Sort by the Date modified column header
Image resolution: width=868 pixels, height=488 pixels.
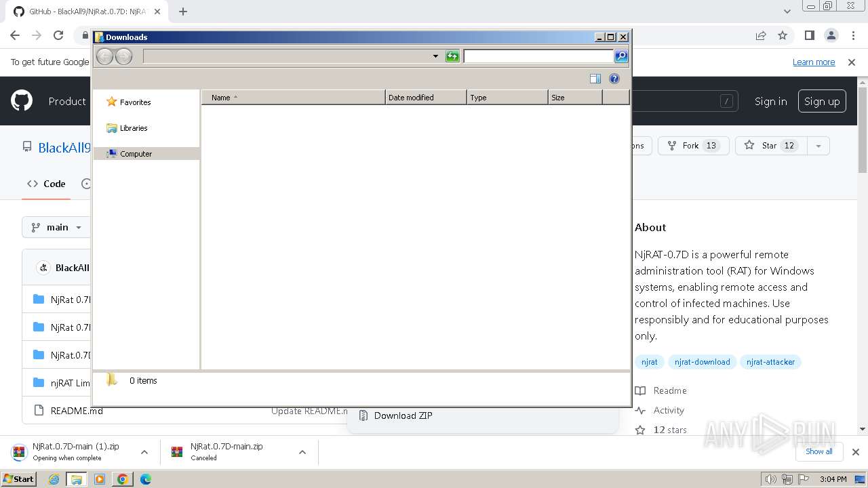click(x=426, y=98)
